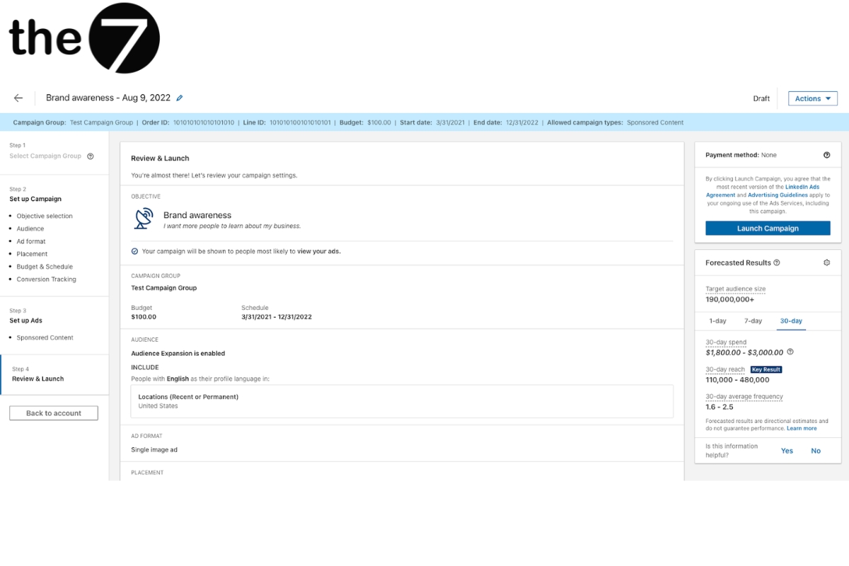Open the Advertising Guidelines link
849x566 pixels.
(778, 195)
